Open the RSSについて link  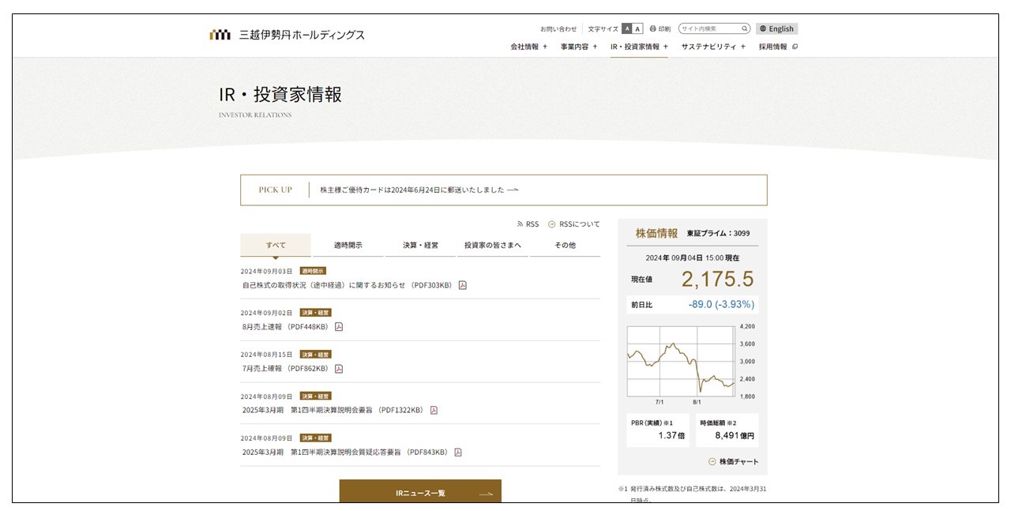pos(574,224)
